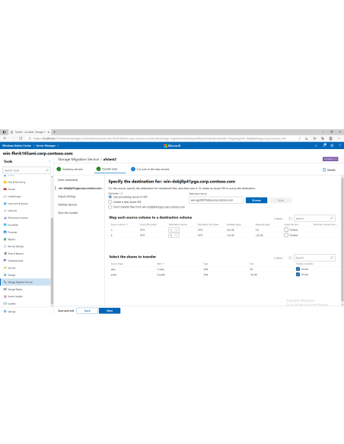Select Use an existing server or VM
Screen dimensions: 344x444
pos(110,197)
